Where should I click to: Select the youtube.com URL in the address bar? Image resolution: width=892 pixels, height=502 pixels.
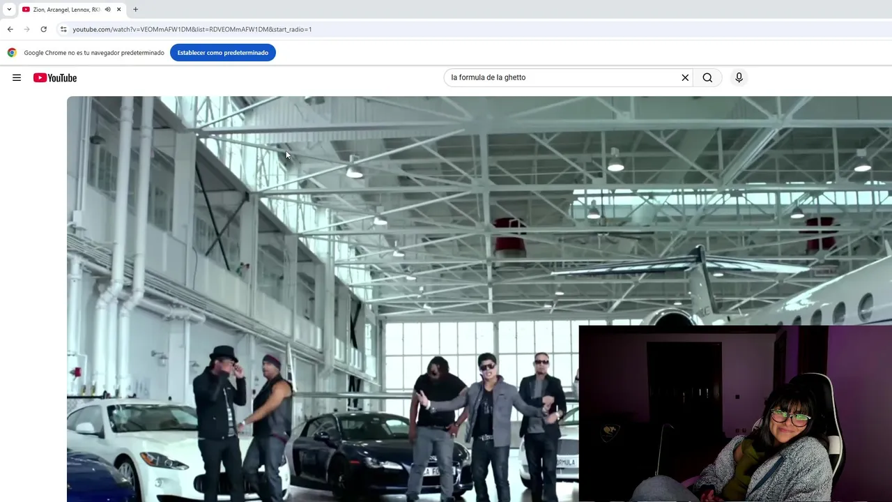(x=192, y=29)
